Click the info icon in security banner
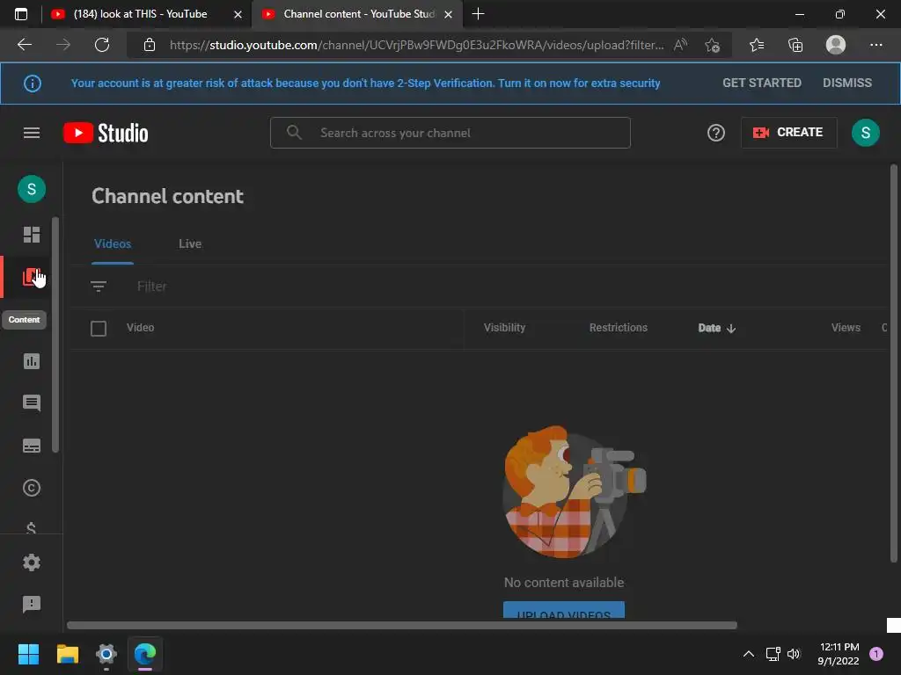 (33, 83)
